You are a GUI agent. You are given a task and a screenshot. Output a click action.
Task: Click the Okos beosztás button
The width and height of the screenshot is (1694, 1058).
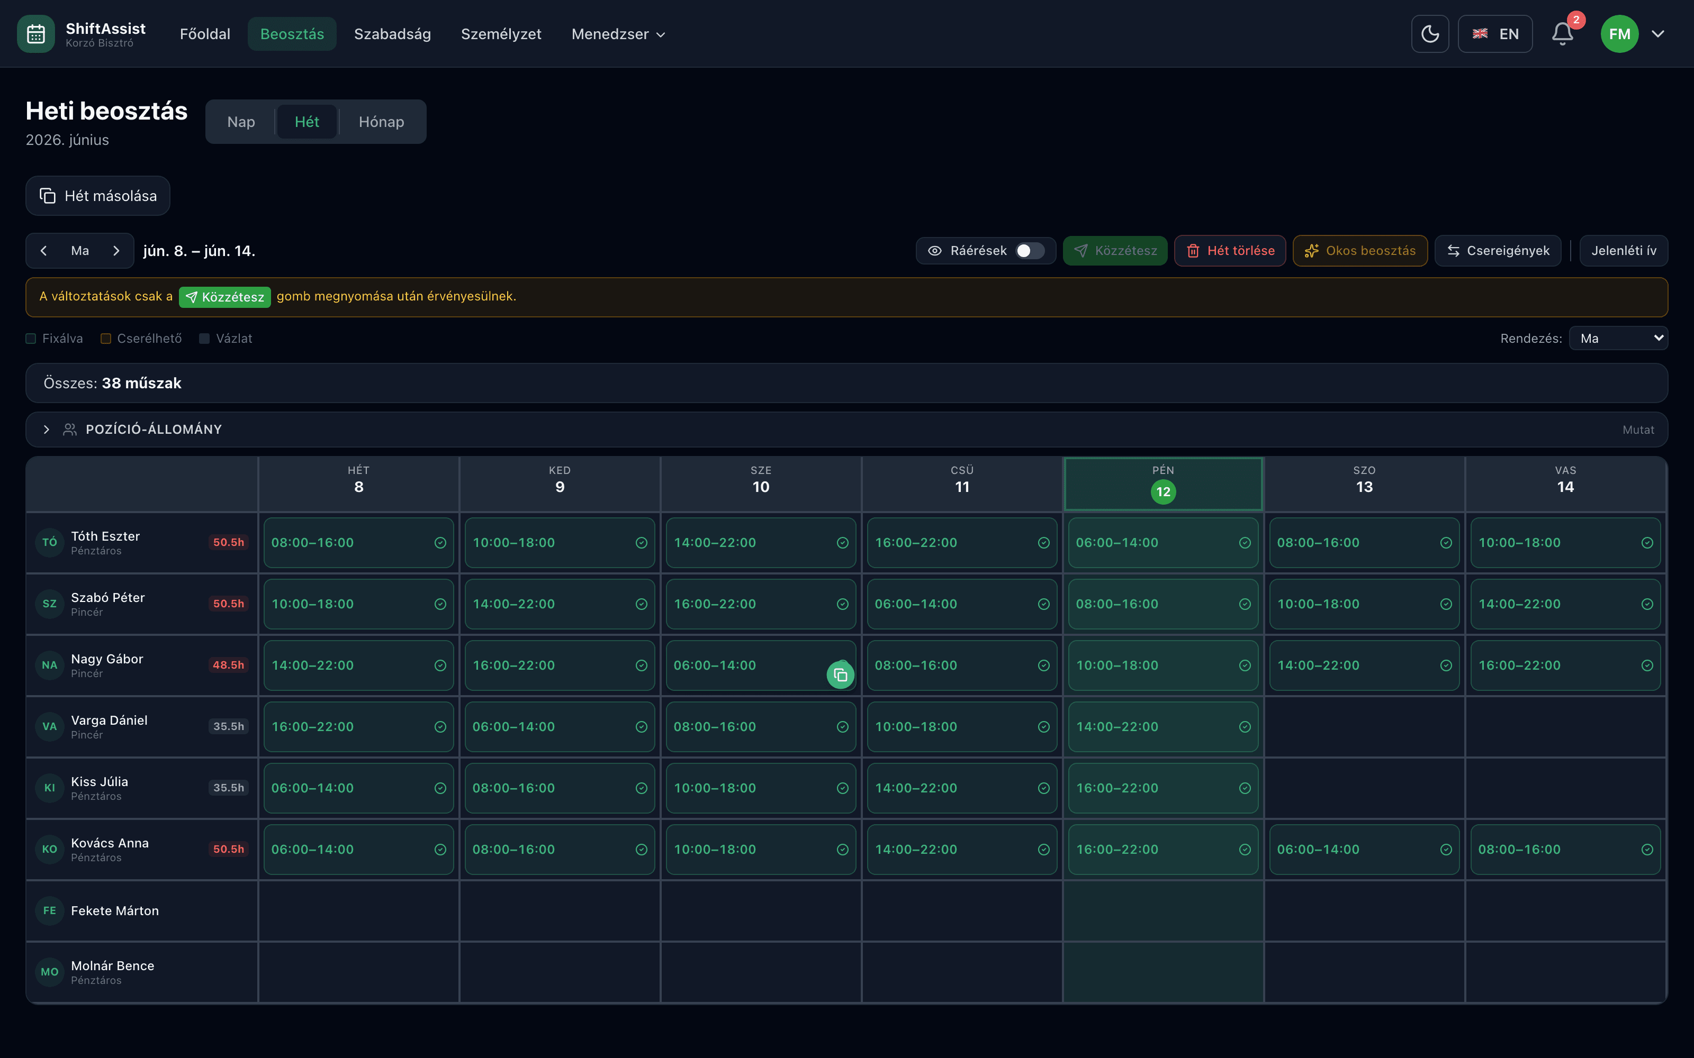(x=1360, y=251)
